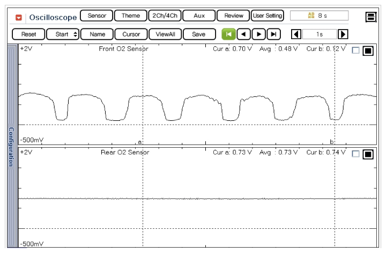
Task: Toggle the Rear O2 Sensor empty checkbox
Action: [355, 154]
